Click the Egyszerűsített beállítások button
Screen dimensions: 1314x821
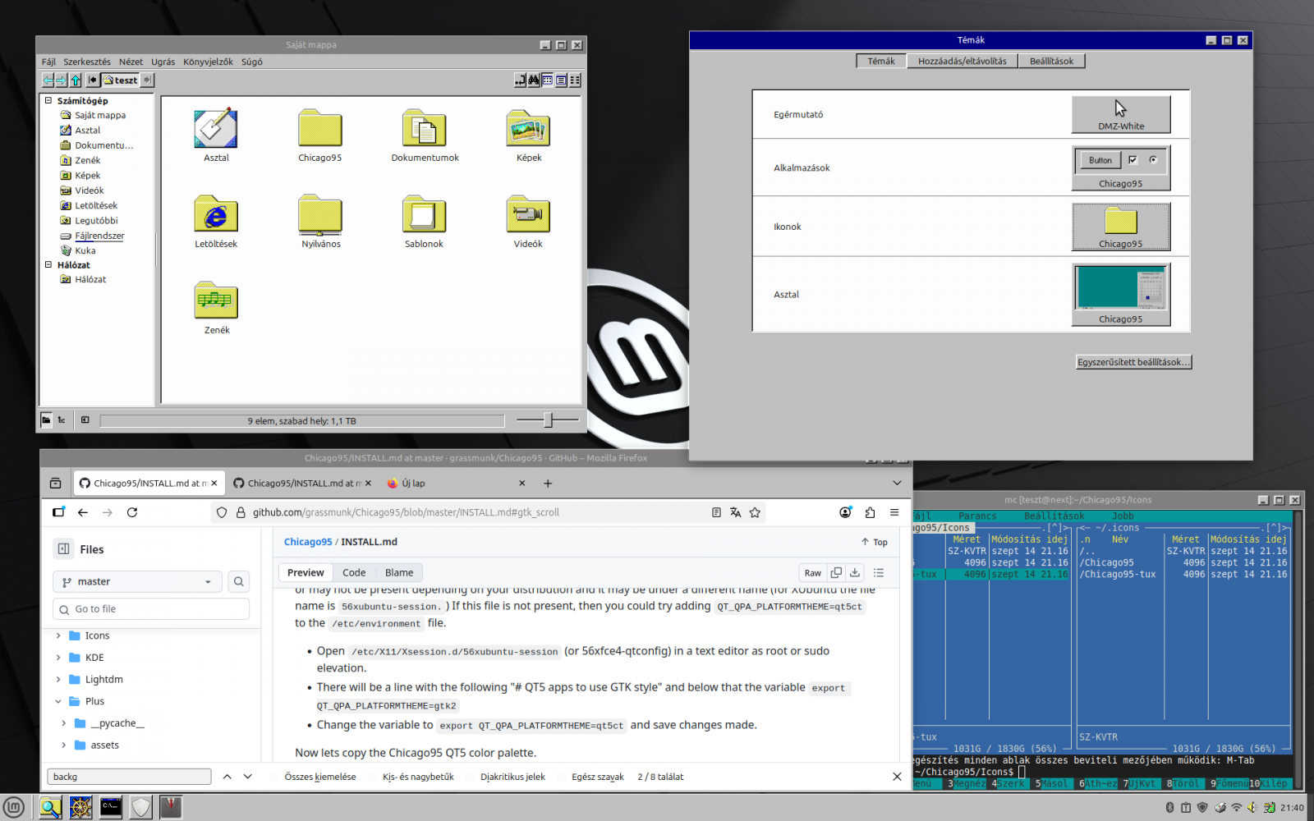pyautogui.click(x=1133, y=362)
